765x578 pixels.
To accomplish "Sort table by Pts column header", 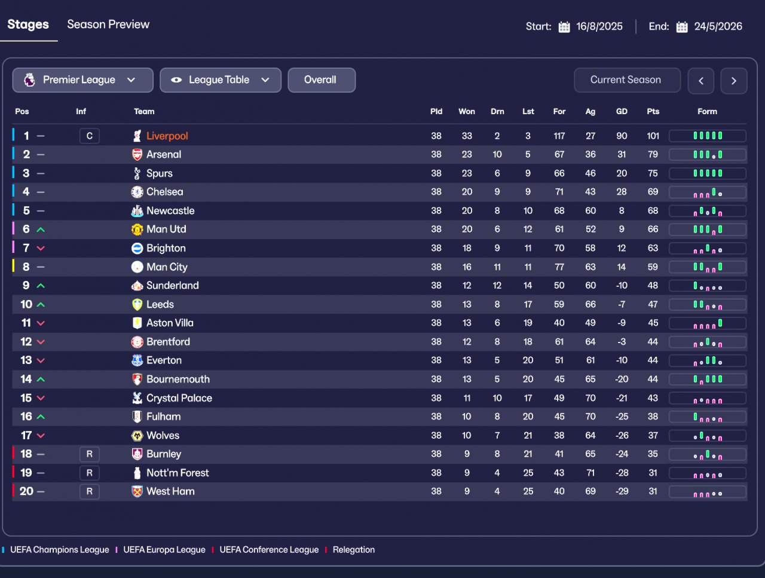I will [653, 112].
